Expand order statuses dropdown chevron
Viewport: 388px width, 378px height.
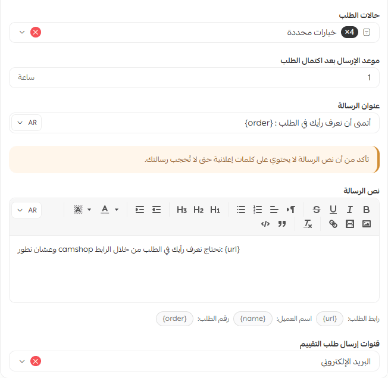click(22, 32)
